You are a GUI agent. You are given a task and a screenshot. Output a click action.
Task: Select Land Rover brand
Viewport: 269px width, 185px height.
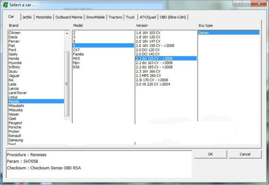36,93
